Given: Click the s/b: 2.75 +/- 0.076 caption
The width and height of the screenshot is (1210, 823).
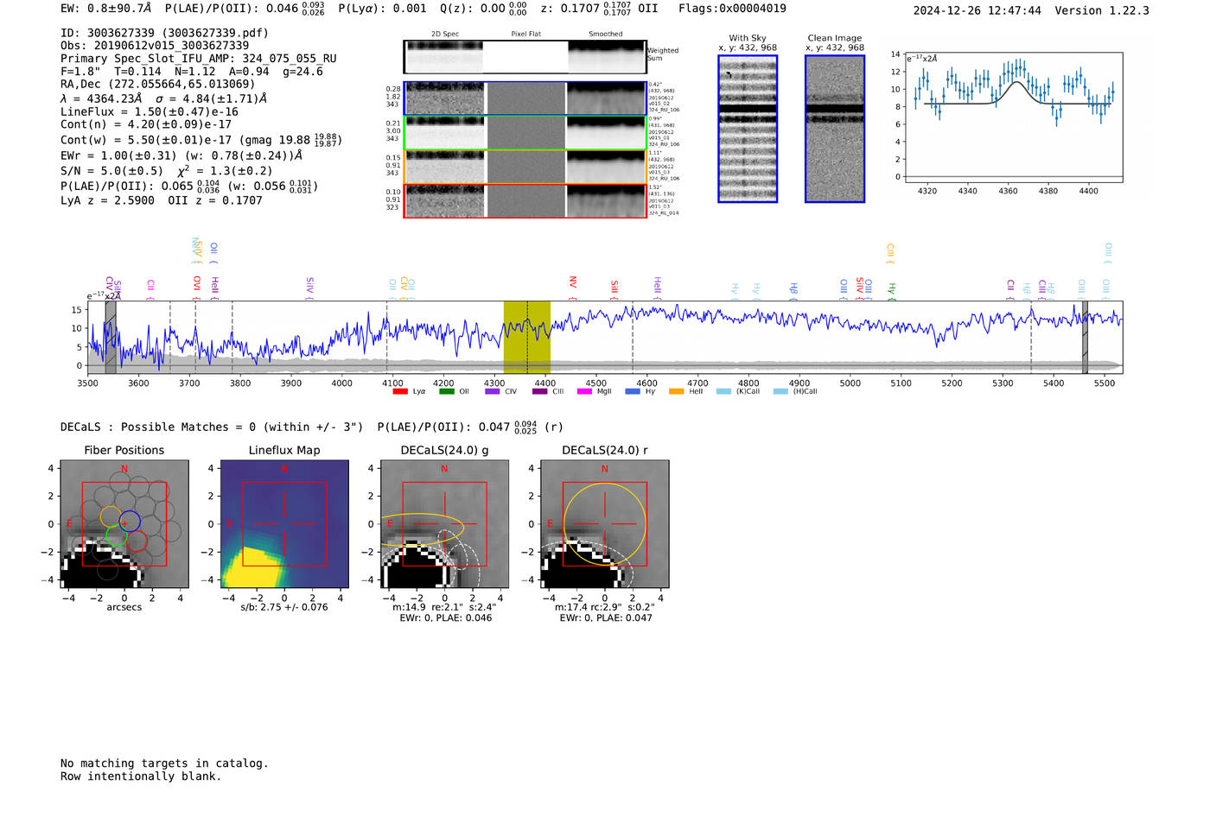Looking at the screenshot, I should tap(284, 607).
